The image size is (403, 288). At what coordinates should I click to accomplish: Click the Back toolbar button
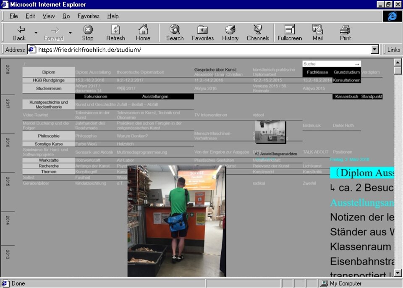(19, 33)
